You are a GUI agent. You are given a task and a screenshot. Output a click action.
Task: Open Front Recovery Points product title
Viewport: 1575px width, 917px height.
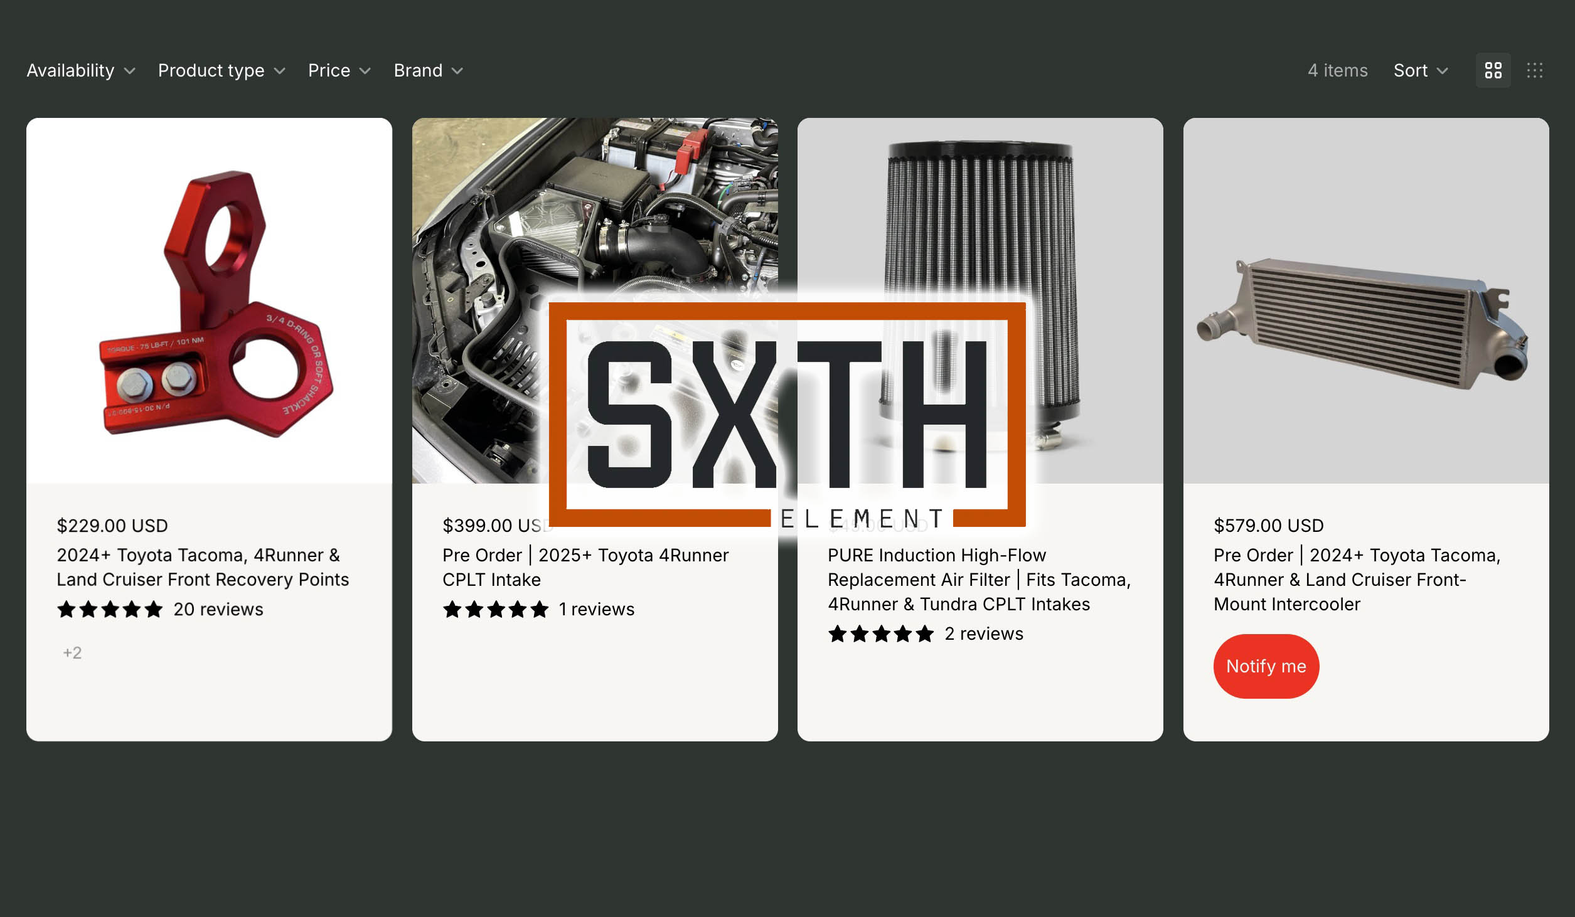(202, 567)
